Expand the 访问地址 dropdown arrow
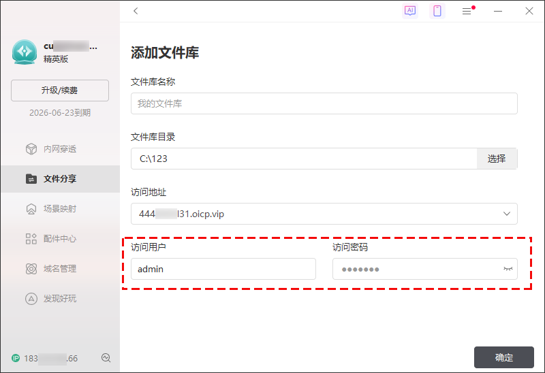The width and height of the screenshot is (545, 373). coord(506,214)
